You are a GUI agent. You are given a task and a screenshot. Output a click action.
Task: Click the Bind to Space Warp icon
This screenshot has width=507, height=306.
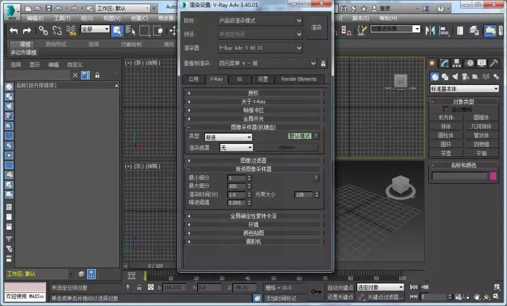pyautogui.click(x=71, y=30)
